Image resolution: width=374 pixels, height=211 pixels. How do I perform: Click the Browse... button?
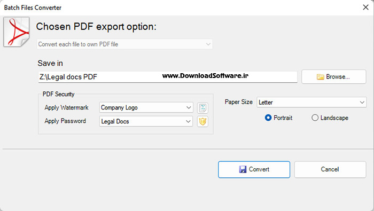[x=334, y=77]
